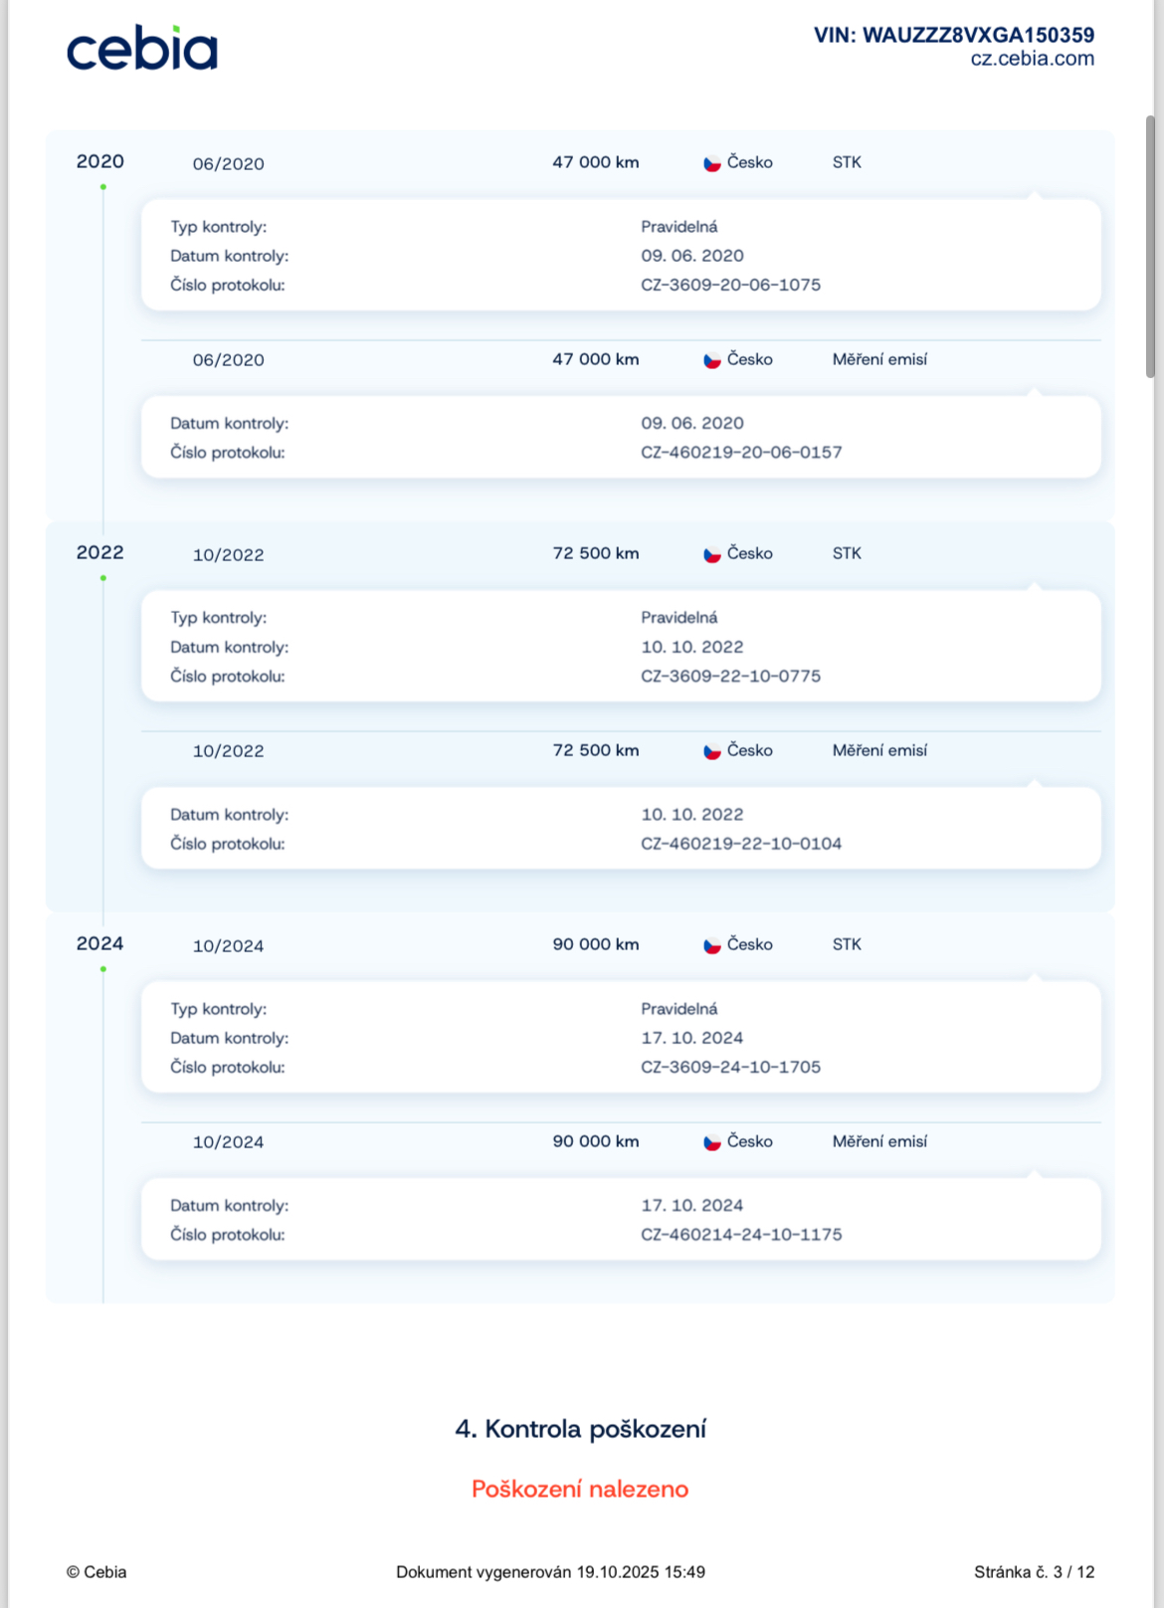The width and height of the screenshot is (1164, 1608).
Task: Click the green timeline dot under 2020
Action: coord(103,187)
